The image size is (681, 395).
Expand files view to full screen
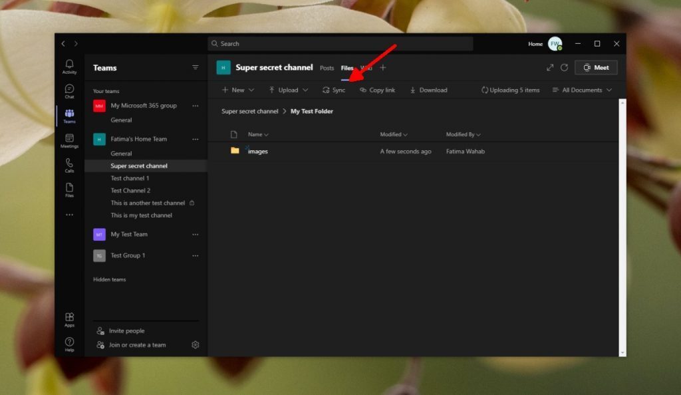[550, 67]
